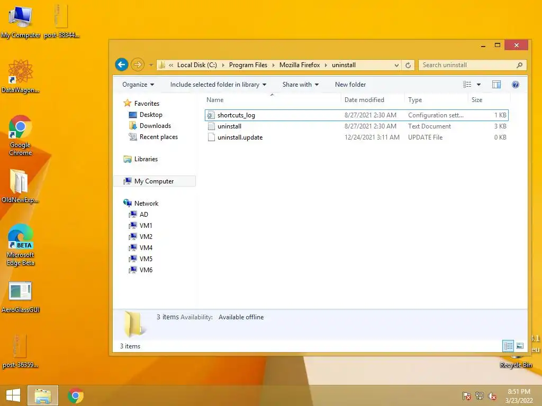Screen dimensions: 542x406
Task: Click the search magnifier icon
Action: coord(519,65)
